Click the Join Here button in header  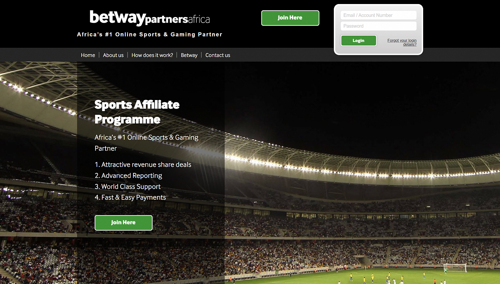(290, 18)
